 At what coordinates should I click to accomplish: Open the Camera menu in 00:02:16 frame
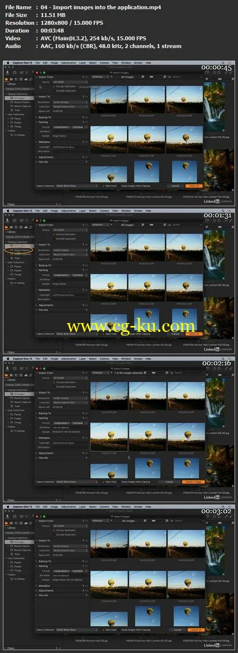coord(104,359)
